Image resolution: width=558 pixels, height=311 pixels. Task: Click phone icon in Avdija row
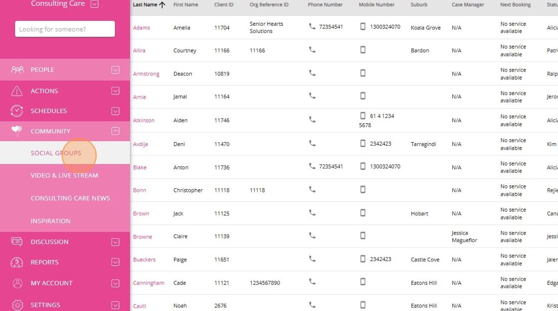click(x=312, y=143)
